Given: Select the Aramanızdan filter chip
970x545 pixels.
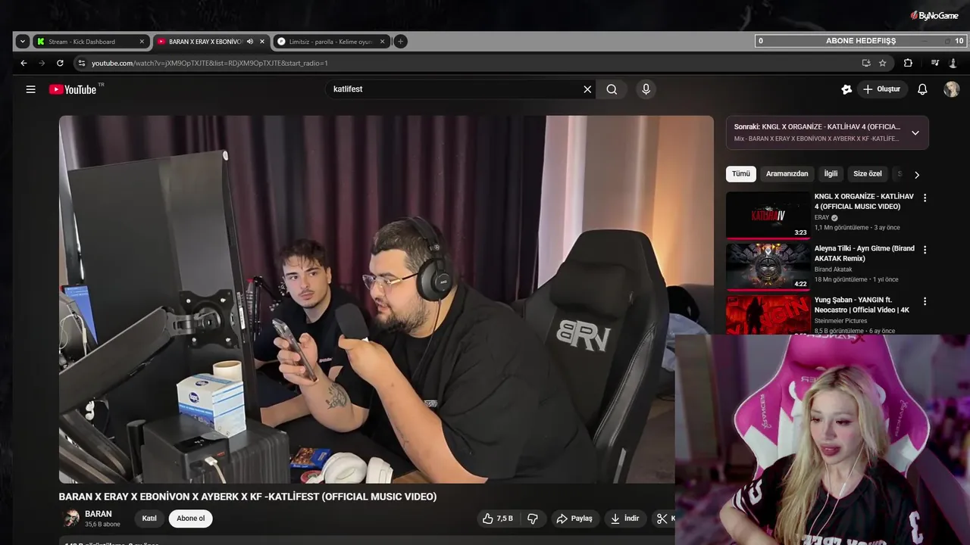Looking at the screenshot, I should tap(787, 174).
